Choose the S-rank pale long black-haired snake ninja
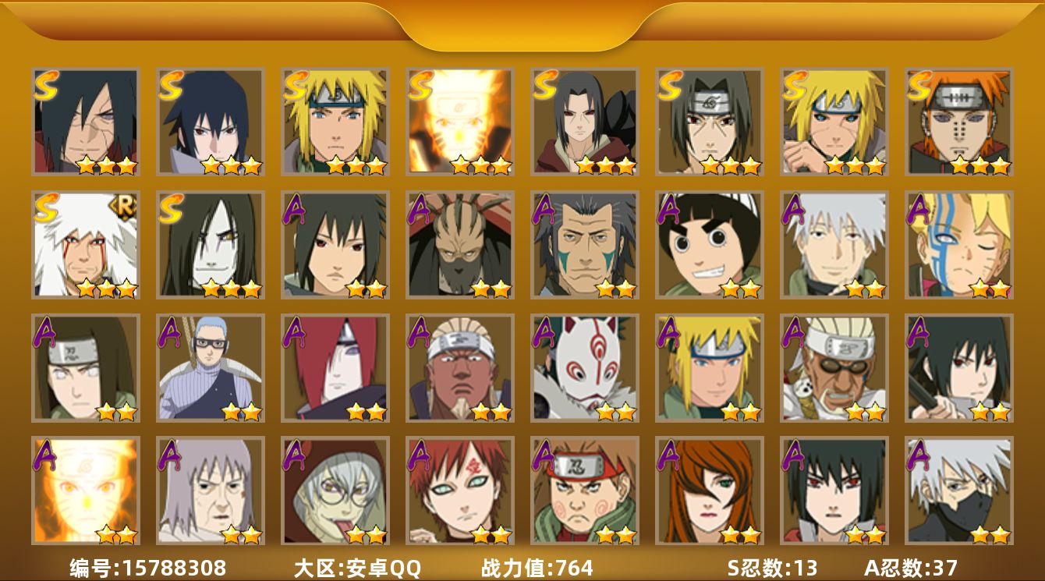This screenshot has width=1045, height=581. click(x=211, y=245)
